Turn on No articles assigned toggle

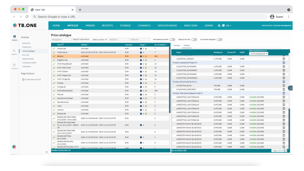(219, 40)
